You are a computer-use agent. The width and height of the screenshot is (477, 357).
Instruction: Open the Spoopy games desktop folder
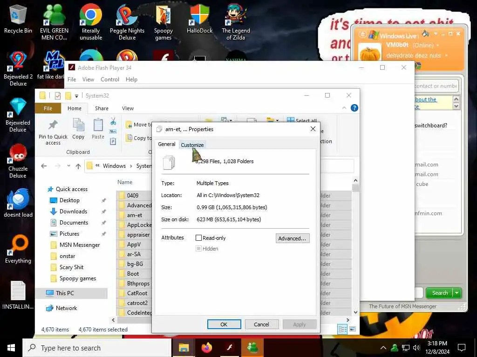tap(164, 22)
